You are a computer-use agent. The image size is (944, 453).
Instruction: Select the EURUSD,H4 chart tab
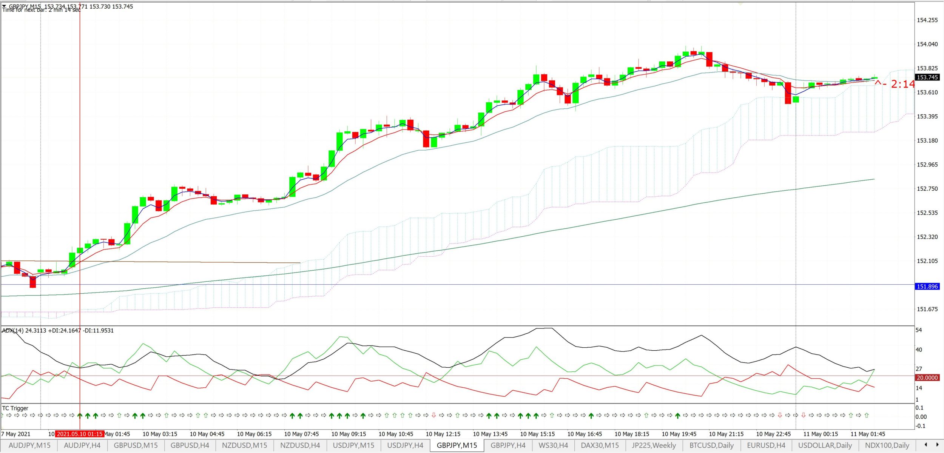766,445
